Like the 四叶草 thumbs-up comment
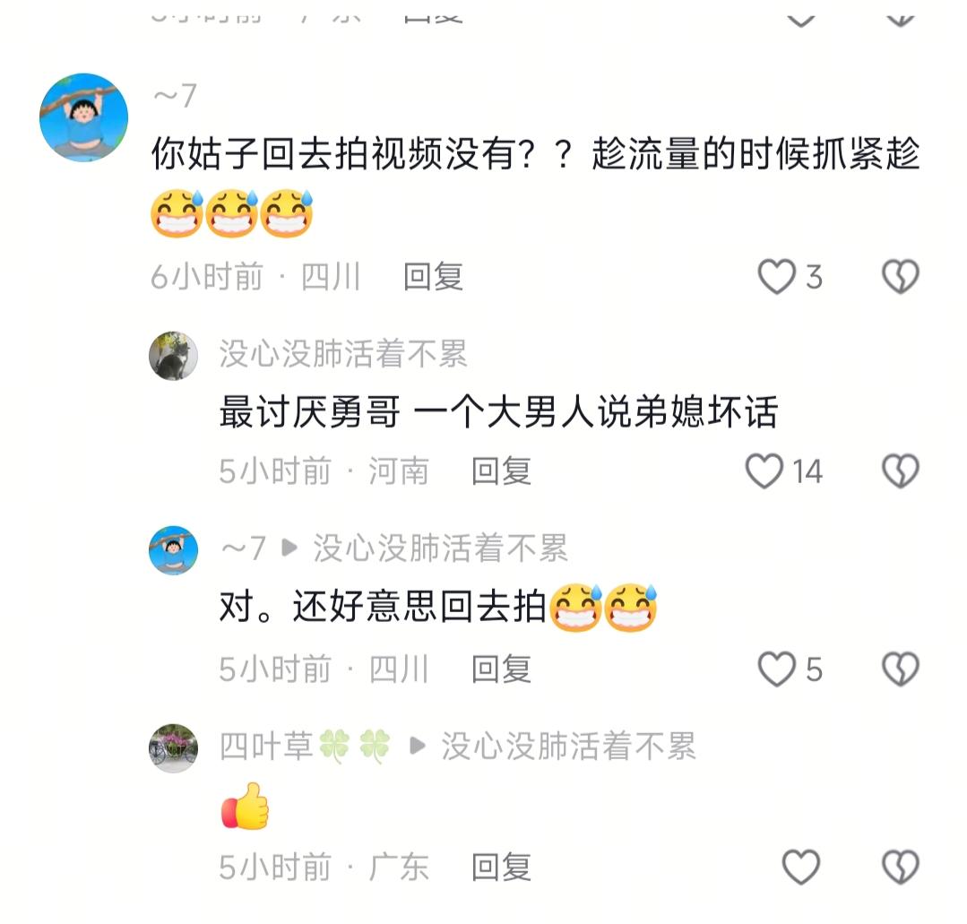Image resolution: width=967 pixels, height=924 pixels. pyautogui.click(x=801, y=867)
